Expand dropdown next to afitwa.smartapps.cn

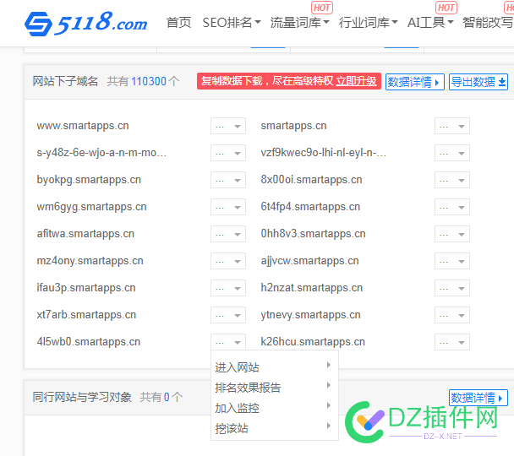[x=228, y=234]
